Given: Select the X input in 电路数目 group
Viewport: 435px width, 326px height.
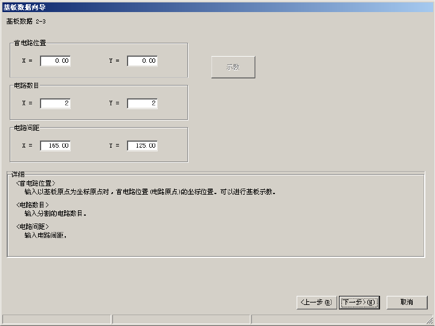Looking at the screenshot, I should pyautogui.click(x=55, y=104).
